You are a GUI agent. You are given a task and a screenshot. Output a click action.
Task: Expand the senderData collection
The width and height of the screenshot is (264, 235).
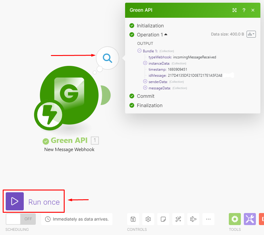point(145,82)
